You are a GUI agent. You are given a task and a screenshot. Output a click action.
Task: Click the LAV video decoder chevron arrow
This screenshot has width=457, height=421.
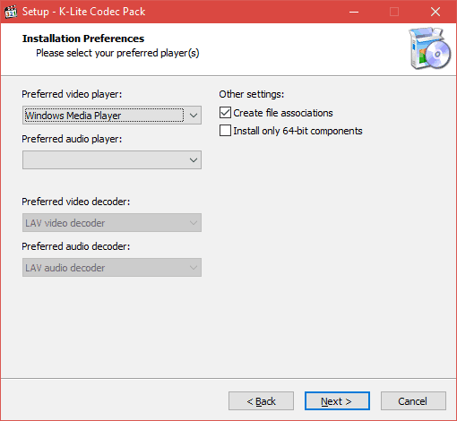tap(194, 223)
